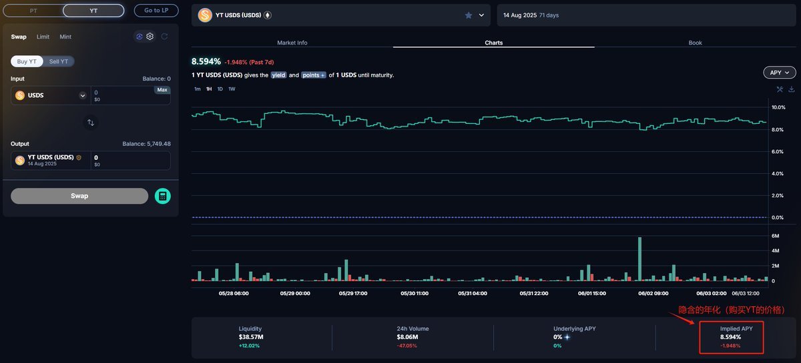The height and width of the screenshot is (363, 801).
Task: Select the 1D chart timeframe
Action: tap(220, 89)
